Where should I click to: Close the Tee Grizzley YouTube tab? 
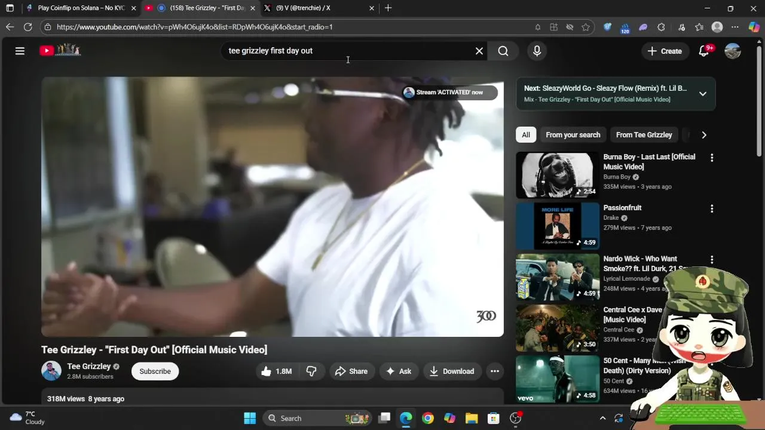click(252, 8)
